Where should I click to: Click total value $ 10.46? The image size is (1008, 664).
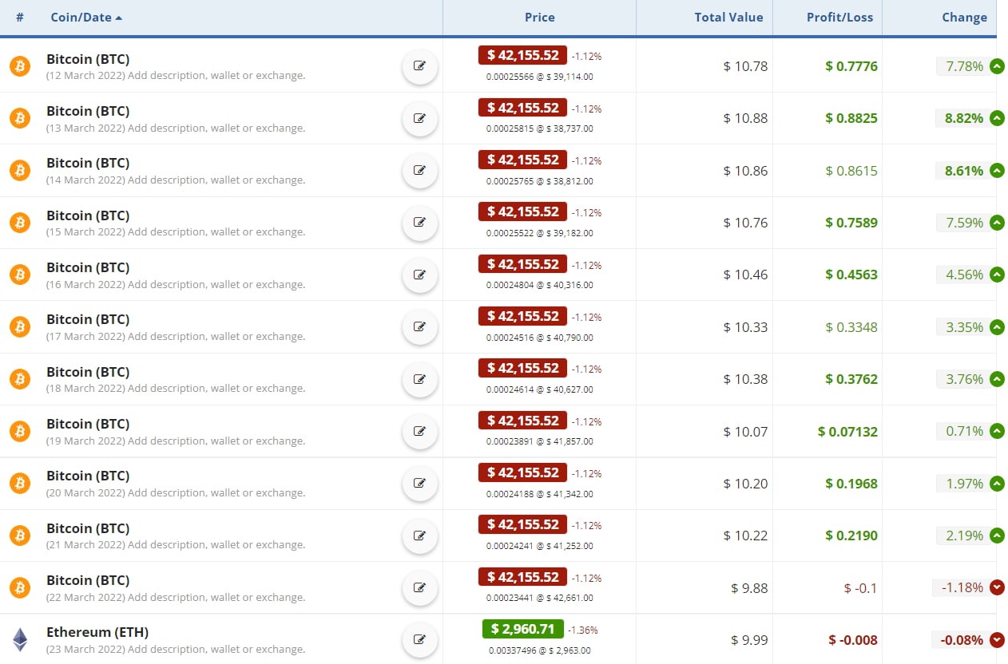click(x=745, y=275)
